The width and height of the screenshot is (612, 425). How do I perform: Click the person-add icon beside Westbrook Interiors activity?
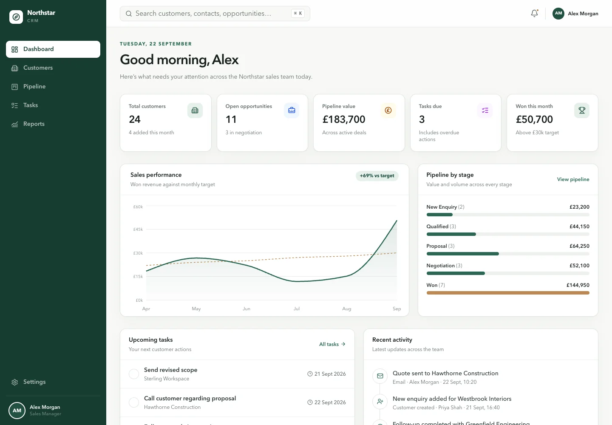[380, 401]
